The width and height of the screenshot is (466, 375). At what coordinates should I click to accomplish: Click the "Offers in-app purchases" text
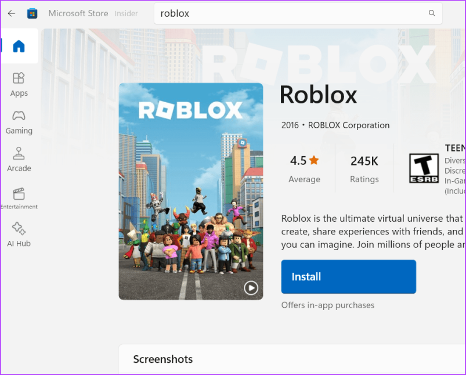[328, 305]
